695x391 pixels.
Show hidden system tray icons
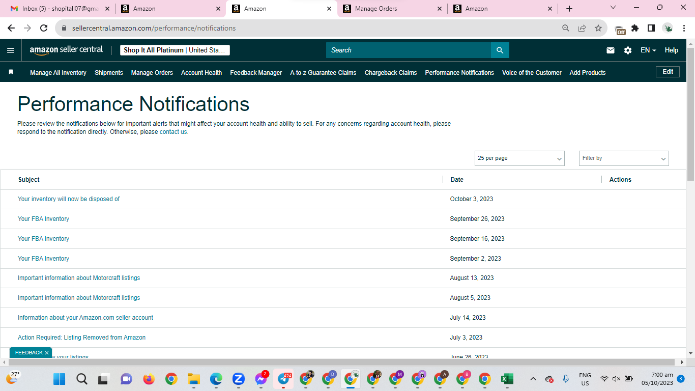(x=533, y=379)
